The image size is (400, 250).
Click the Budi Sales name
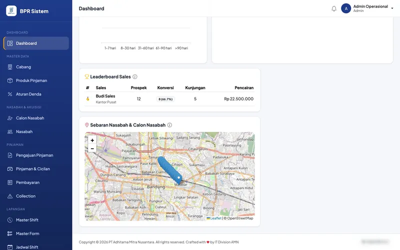[x=105, y=96]
